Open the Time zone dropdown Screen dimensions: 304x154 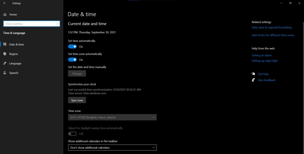click(x=112, y=117)
